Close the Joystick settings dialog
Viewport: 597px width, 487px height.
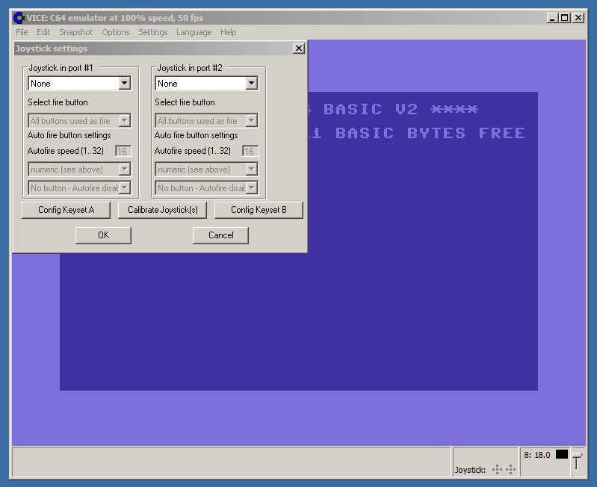tap(299, 49)
